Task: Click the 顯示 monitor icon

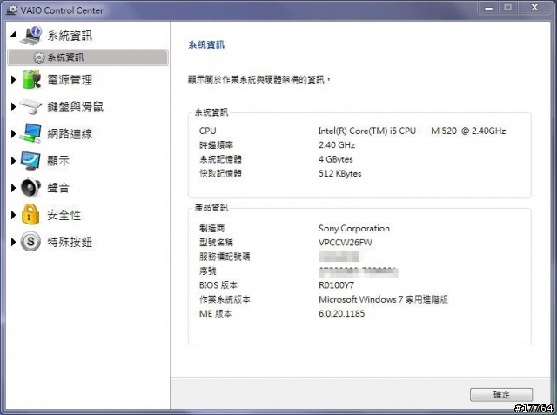Action: pos(30,160)
